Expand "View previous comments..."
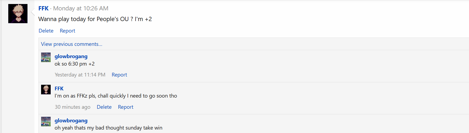Image resolution: width=469 pixels, height=133 pixels. coord(71,44)
